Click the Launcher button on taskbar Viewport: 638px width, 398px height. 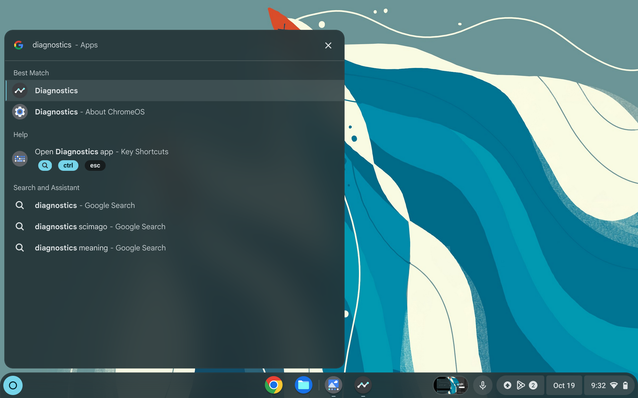[13, 385]
